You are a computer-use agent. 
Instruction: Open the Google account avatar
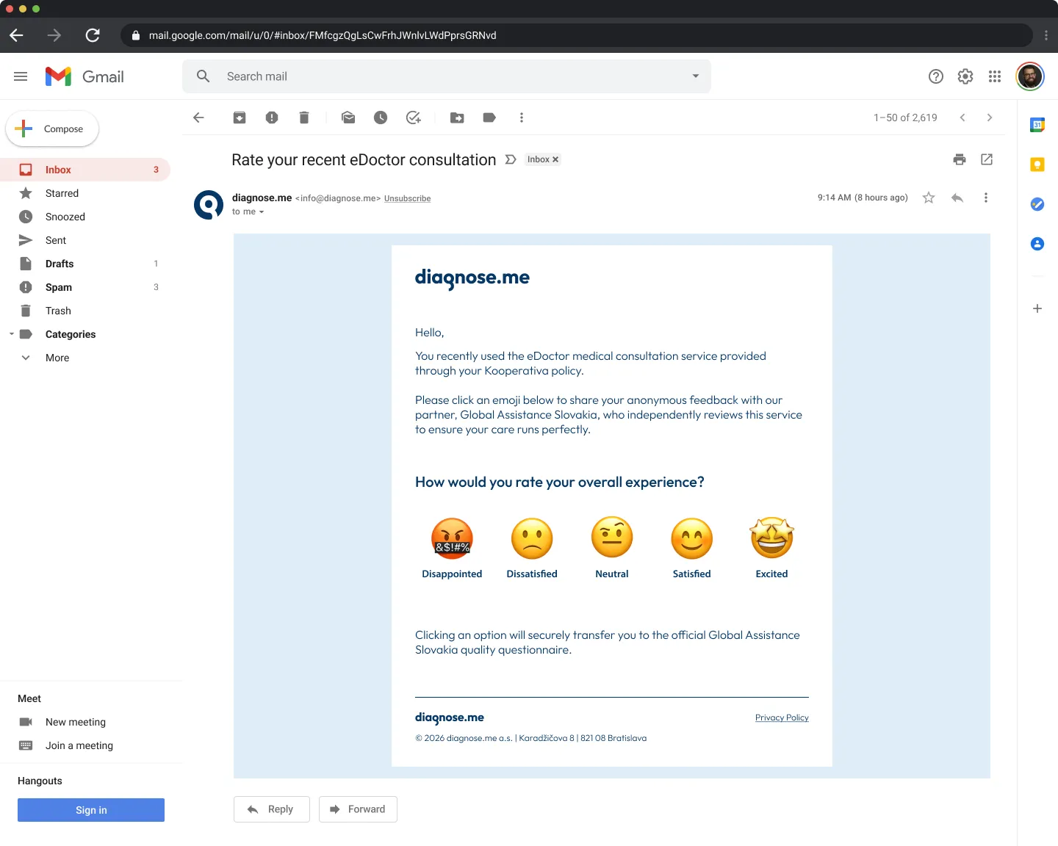point(1030,76)
